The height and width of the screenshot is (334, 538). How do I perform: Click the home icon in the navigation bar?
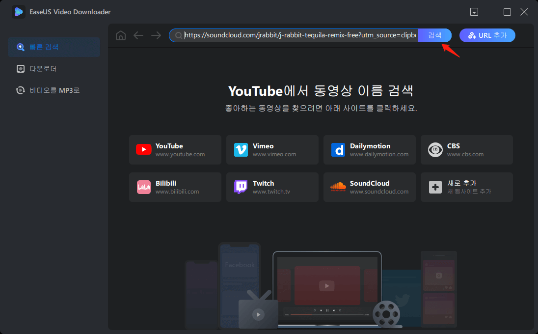coord(121,35)
